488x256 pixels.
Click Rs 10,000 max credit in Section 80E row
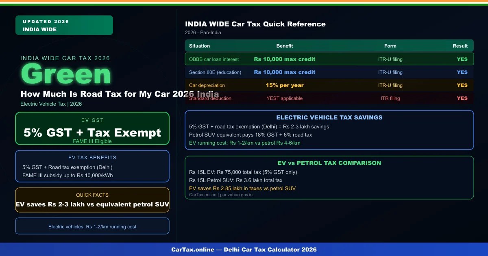pyautogui.click(x=285, y=72)
